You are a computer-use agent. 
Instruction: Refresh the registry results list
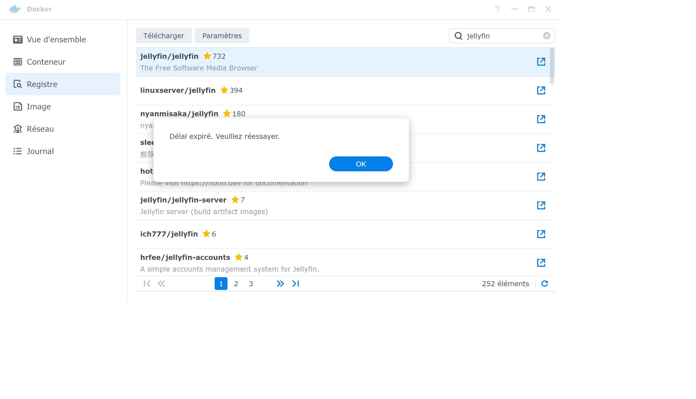(x=544, y=284)
